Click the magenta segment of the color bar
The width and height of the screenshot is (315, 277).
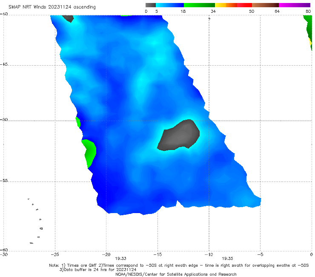pos(295,5)
